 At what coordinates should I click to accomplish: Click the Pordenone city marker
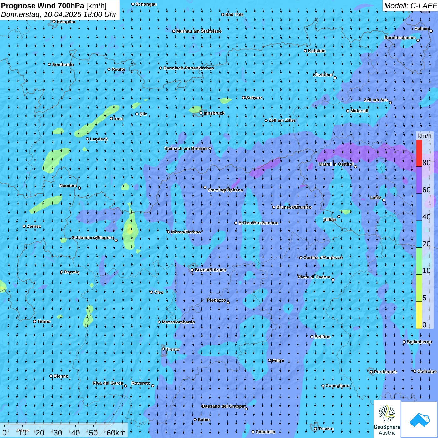tap(371, 372)
